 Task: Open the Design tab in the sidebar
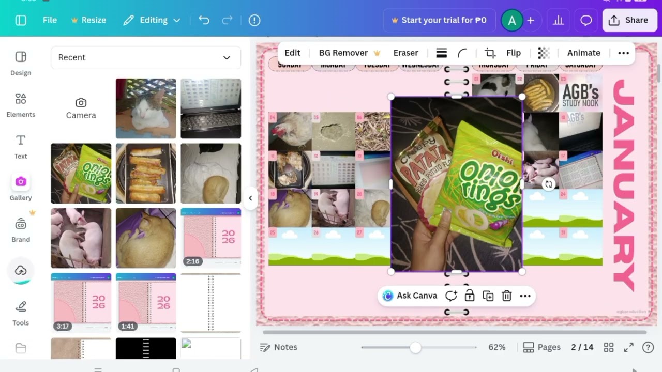click(x=21, y=64)
